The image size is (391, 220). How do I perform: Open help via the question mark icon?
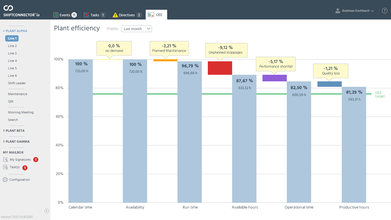(385, 11)
